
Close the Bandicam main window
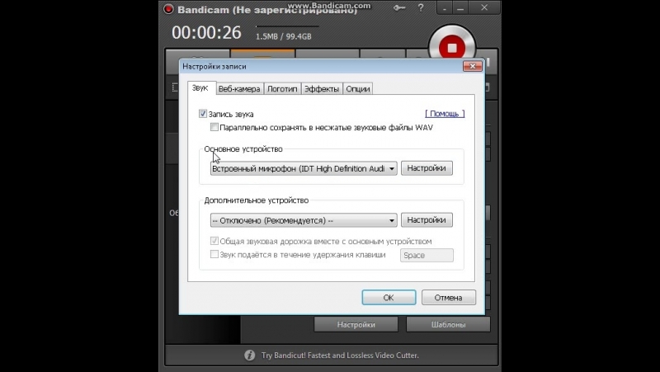484,7
